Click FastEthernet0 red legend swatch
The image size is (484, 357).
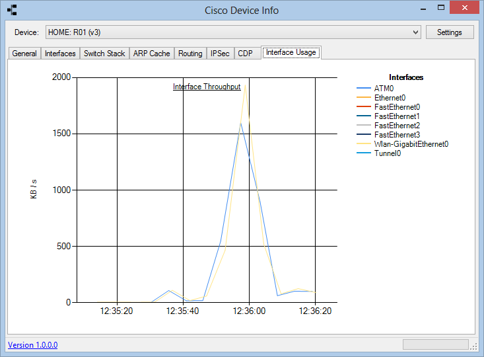(364, 107)
